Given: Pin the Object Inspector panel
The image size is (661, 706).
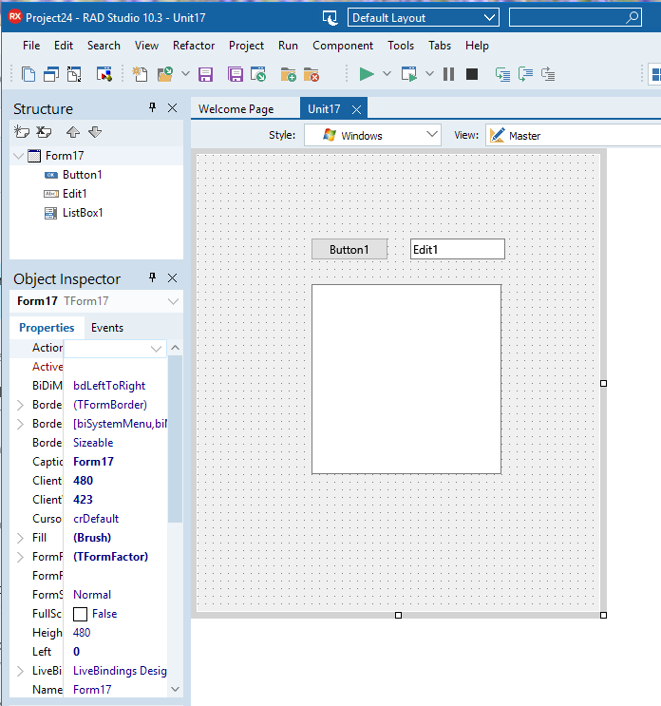Looking at the screenshot, I should pos(152,278).
